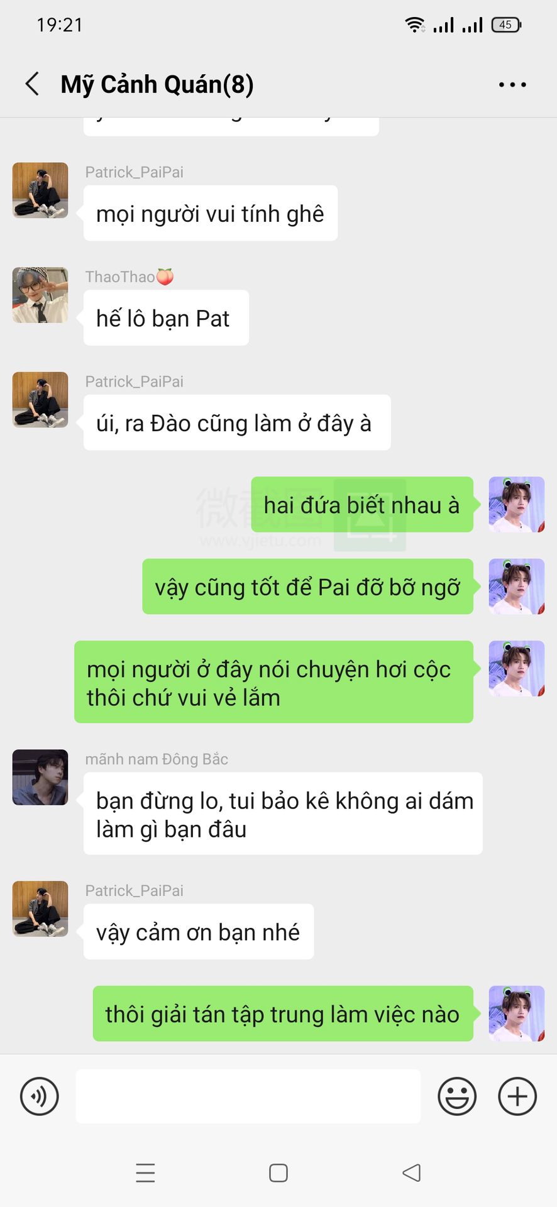
Task: Tap Patrick_PaiPai avatar beside 'mọi người vui tính ghê'
Action: point(40,190)
